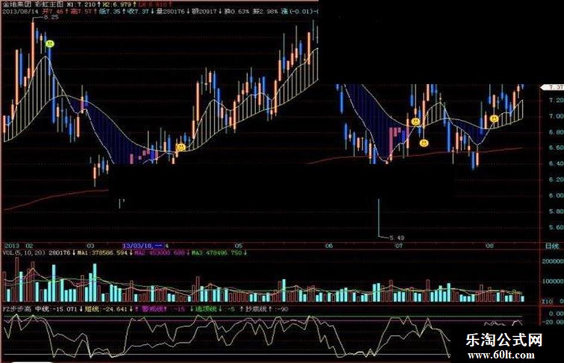Click the 100000 volume axis label
This screenshot has height=363, width=564.
(553, 281)
